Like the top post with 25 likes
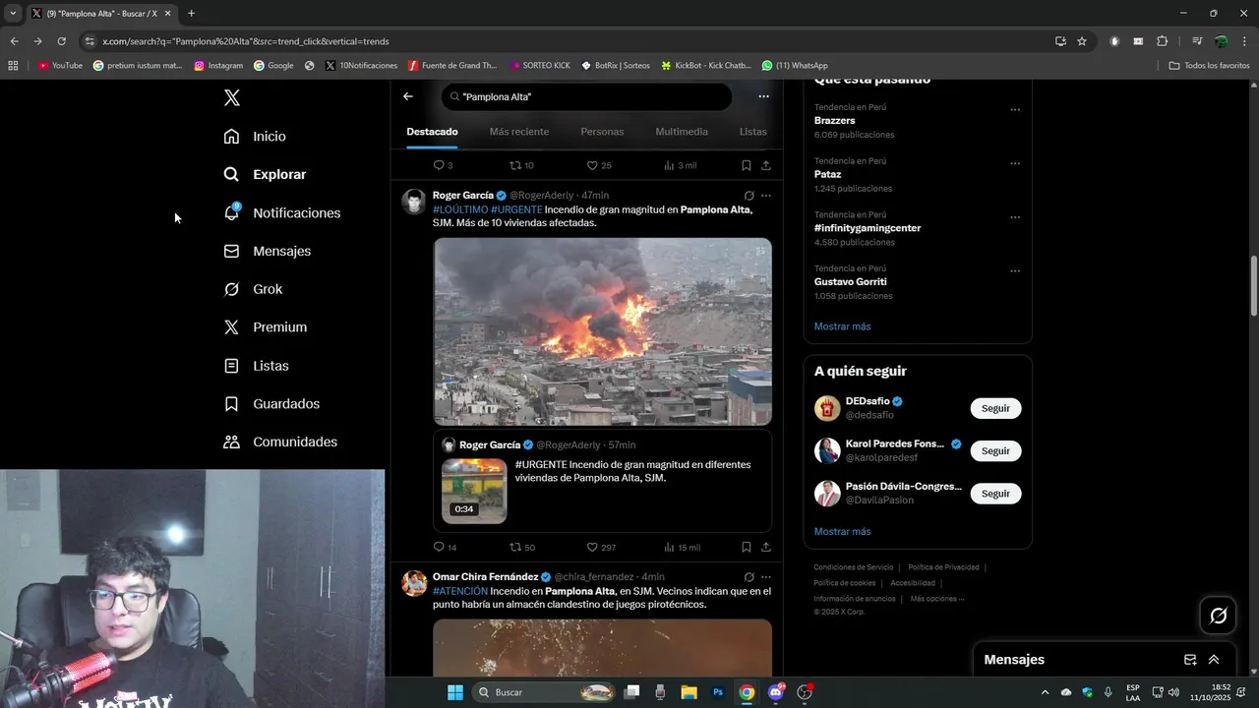The image size is (1259, 708). point(599,165)
